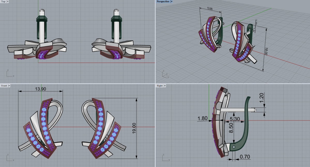Select the 13.90 dimension in Front view
The width and height of the screenshot is (310, 167).
click(40, 89)
